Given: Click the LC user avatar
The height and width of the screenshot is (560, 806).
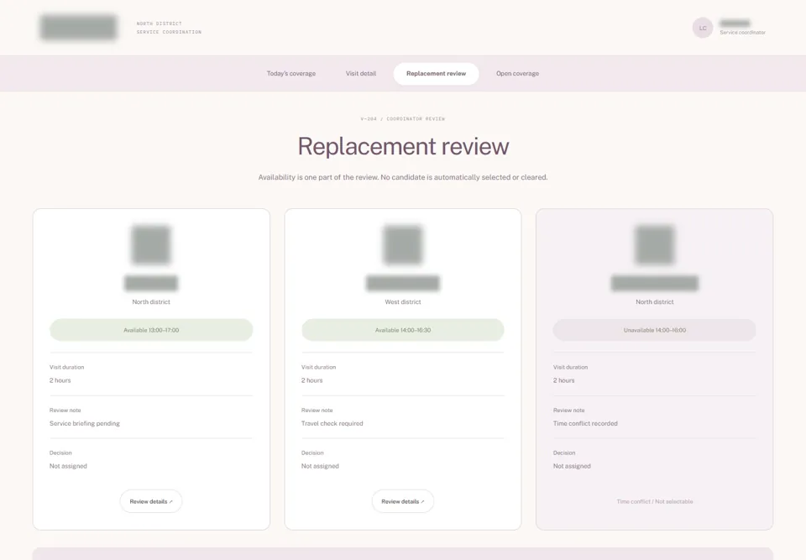Looking at the screenshot, I should [702, 28].
